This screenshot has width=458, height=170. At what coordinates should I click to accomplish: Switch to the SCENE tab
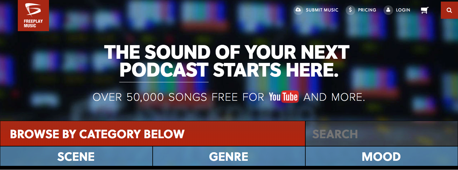point(76,156)
